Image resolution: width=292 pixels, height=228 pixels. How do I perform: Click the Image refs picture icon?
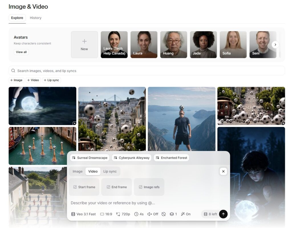[141, 187]
